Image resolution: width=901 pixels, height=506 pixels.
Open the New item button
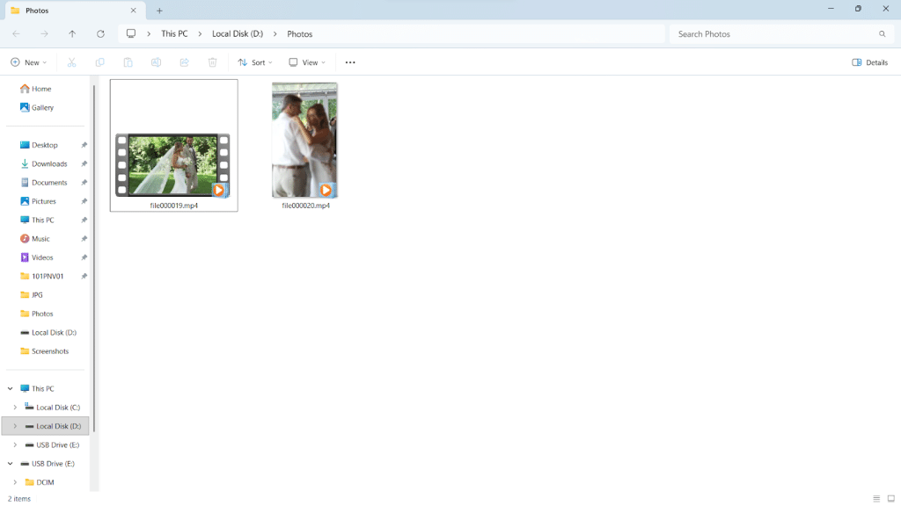pos(28,62)
